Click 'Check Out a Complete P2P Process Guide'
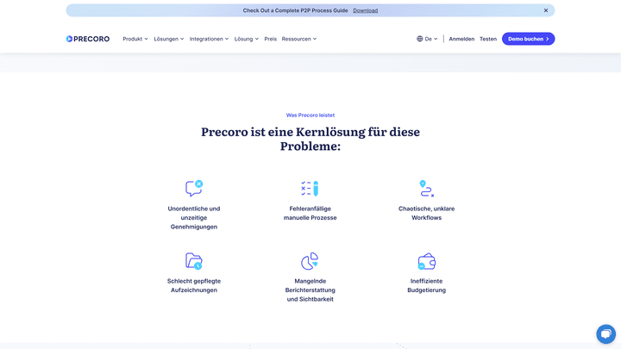The image size is (621, 349). (295, 10)
